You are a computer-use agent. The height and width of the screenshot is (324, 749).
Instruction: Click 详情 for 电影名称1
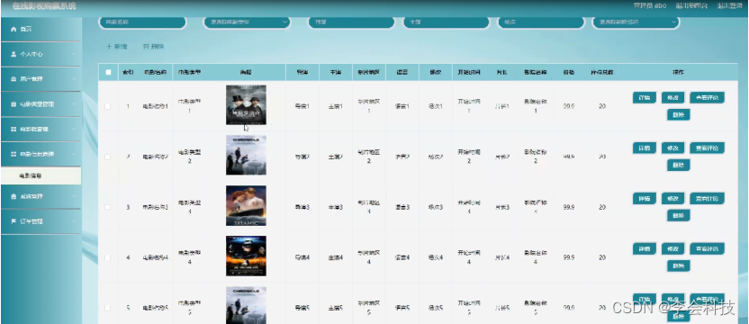click(645, 97)
